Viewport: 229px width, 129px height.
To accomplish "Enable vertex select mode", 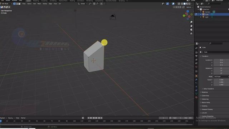I will pos(14,4).
